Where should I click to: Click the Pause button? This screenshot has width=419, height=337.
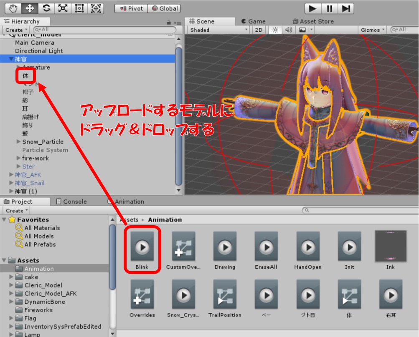[329, 8]
